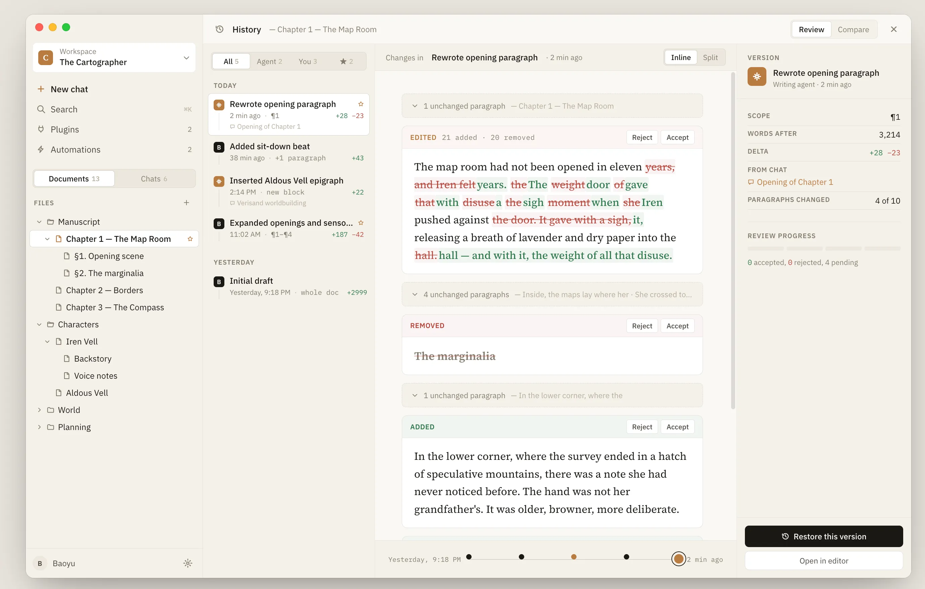Open the 'Opening of Chapter 1' chat link
Viewport: 925px width, 589px height.
point(795,182)
